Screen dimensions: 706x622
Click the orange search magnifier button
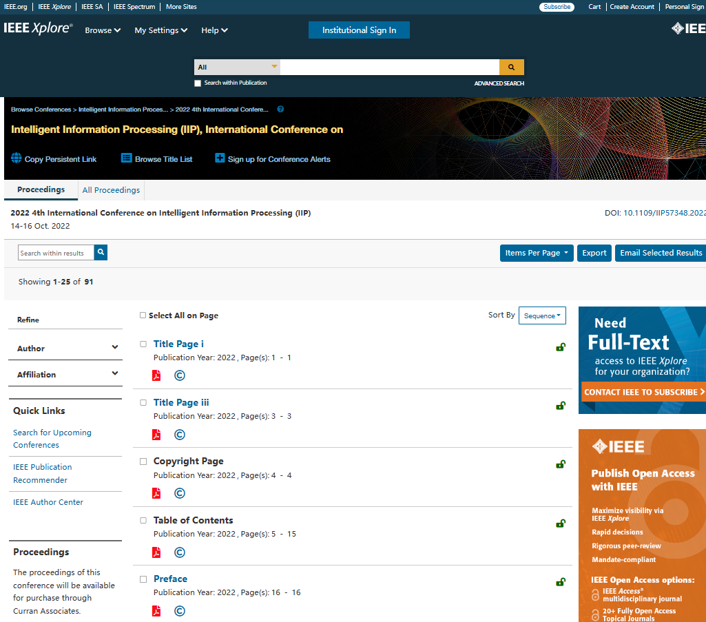point(512,67)
